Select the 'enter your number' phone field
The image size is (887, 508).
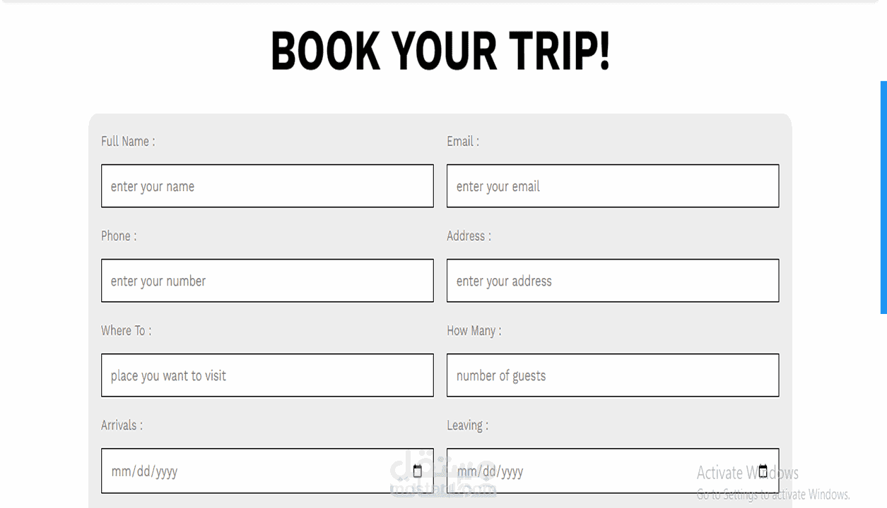[267, 281]
